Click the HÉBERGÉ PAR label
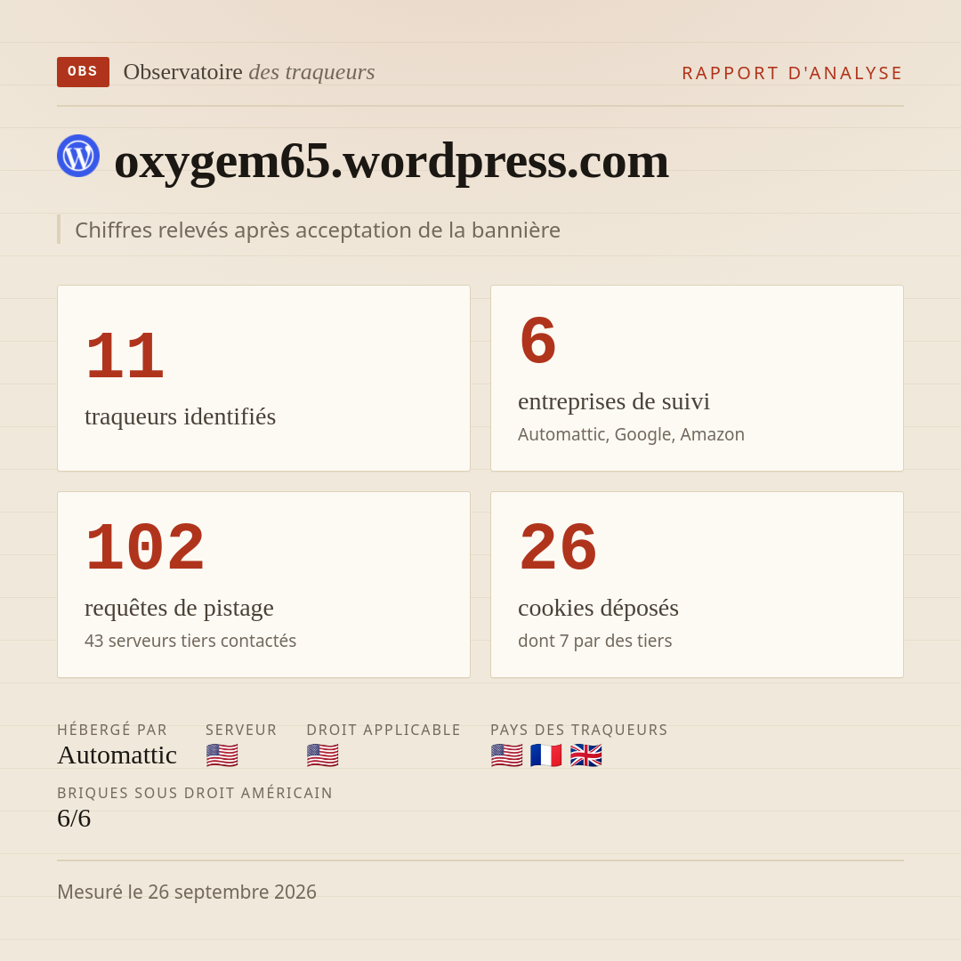 pos(112,730)
